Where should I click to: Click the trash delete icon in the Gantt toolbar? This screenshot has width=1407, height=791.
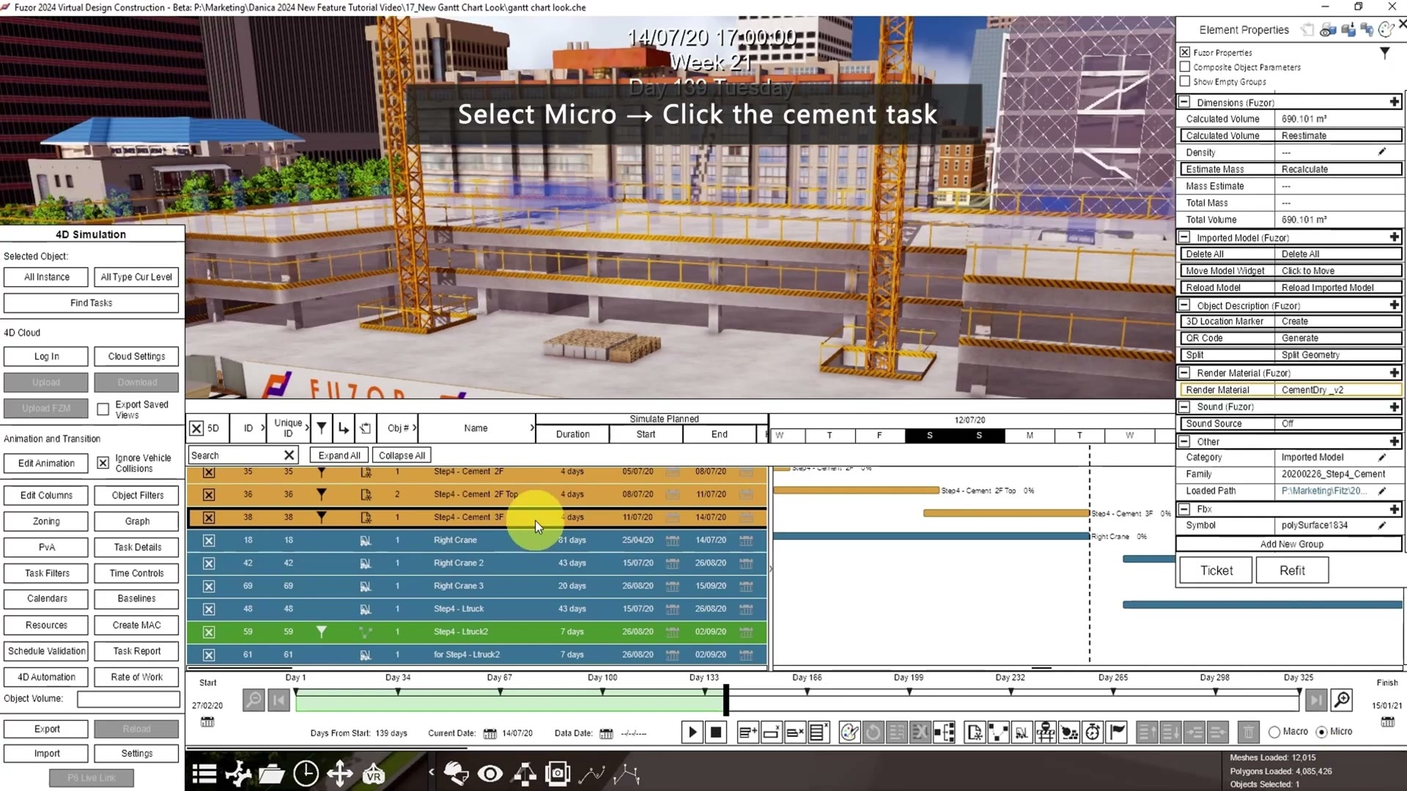[x=1249, y=732]
